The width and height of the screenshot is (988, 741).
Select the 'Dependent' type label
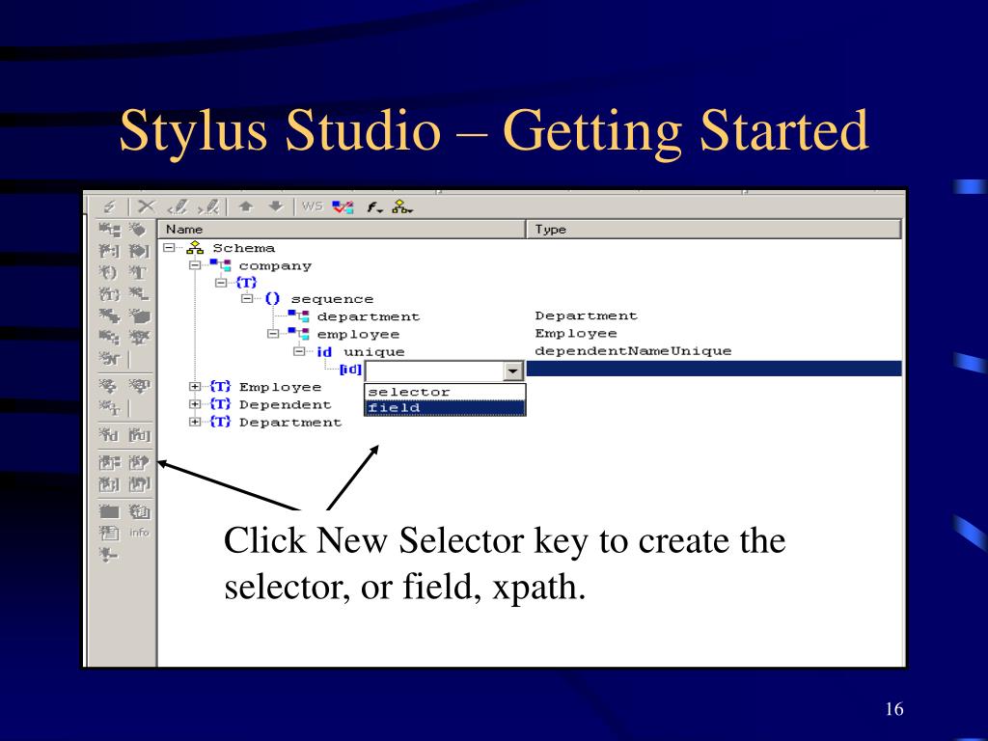click(x=285, y=404)
